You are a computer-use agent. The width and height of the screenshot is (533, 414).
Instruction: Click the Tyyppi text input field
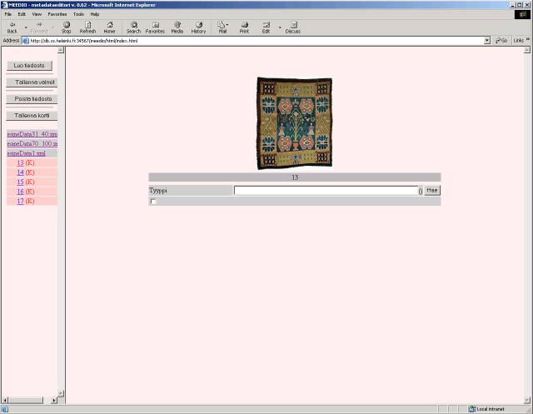pyautogui.click(x=326, y=191)
